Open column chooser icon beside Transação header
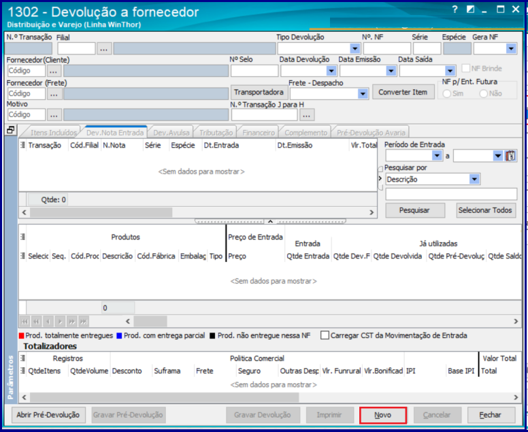528x432 pixels. click(22, 145)
